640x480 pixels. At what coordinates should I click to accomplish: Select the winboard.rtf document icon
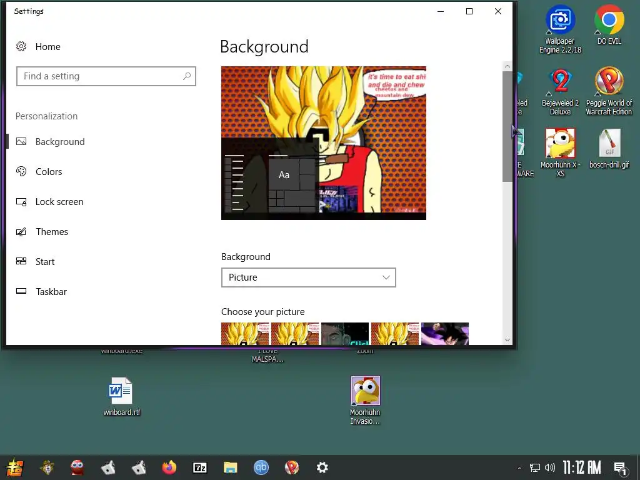[121, 396]
